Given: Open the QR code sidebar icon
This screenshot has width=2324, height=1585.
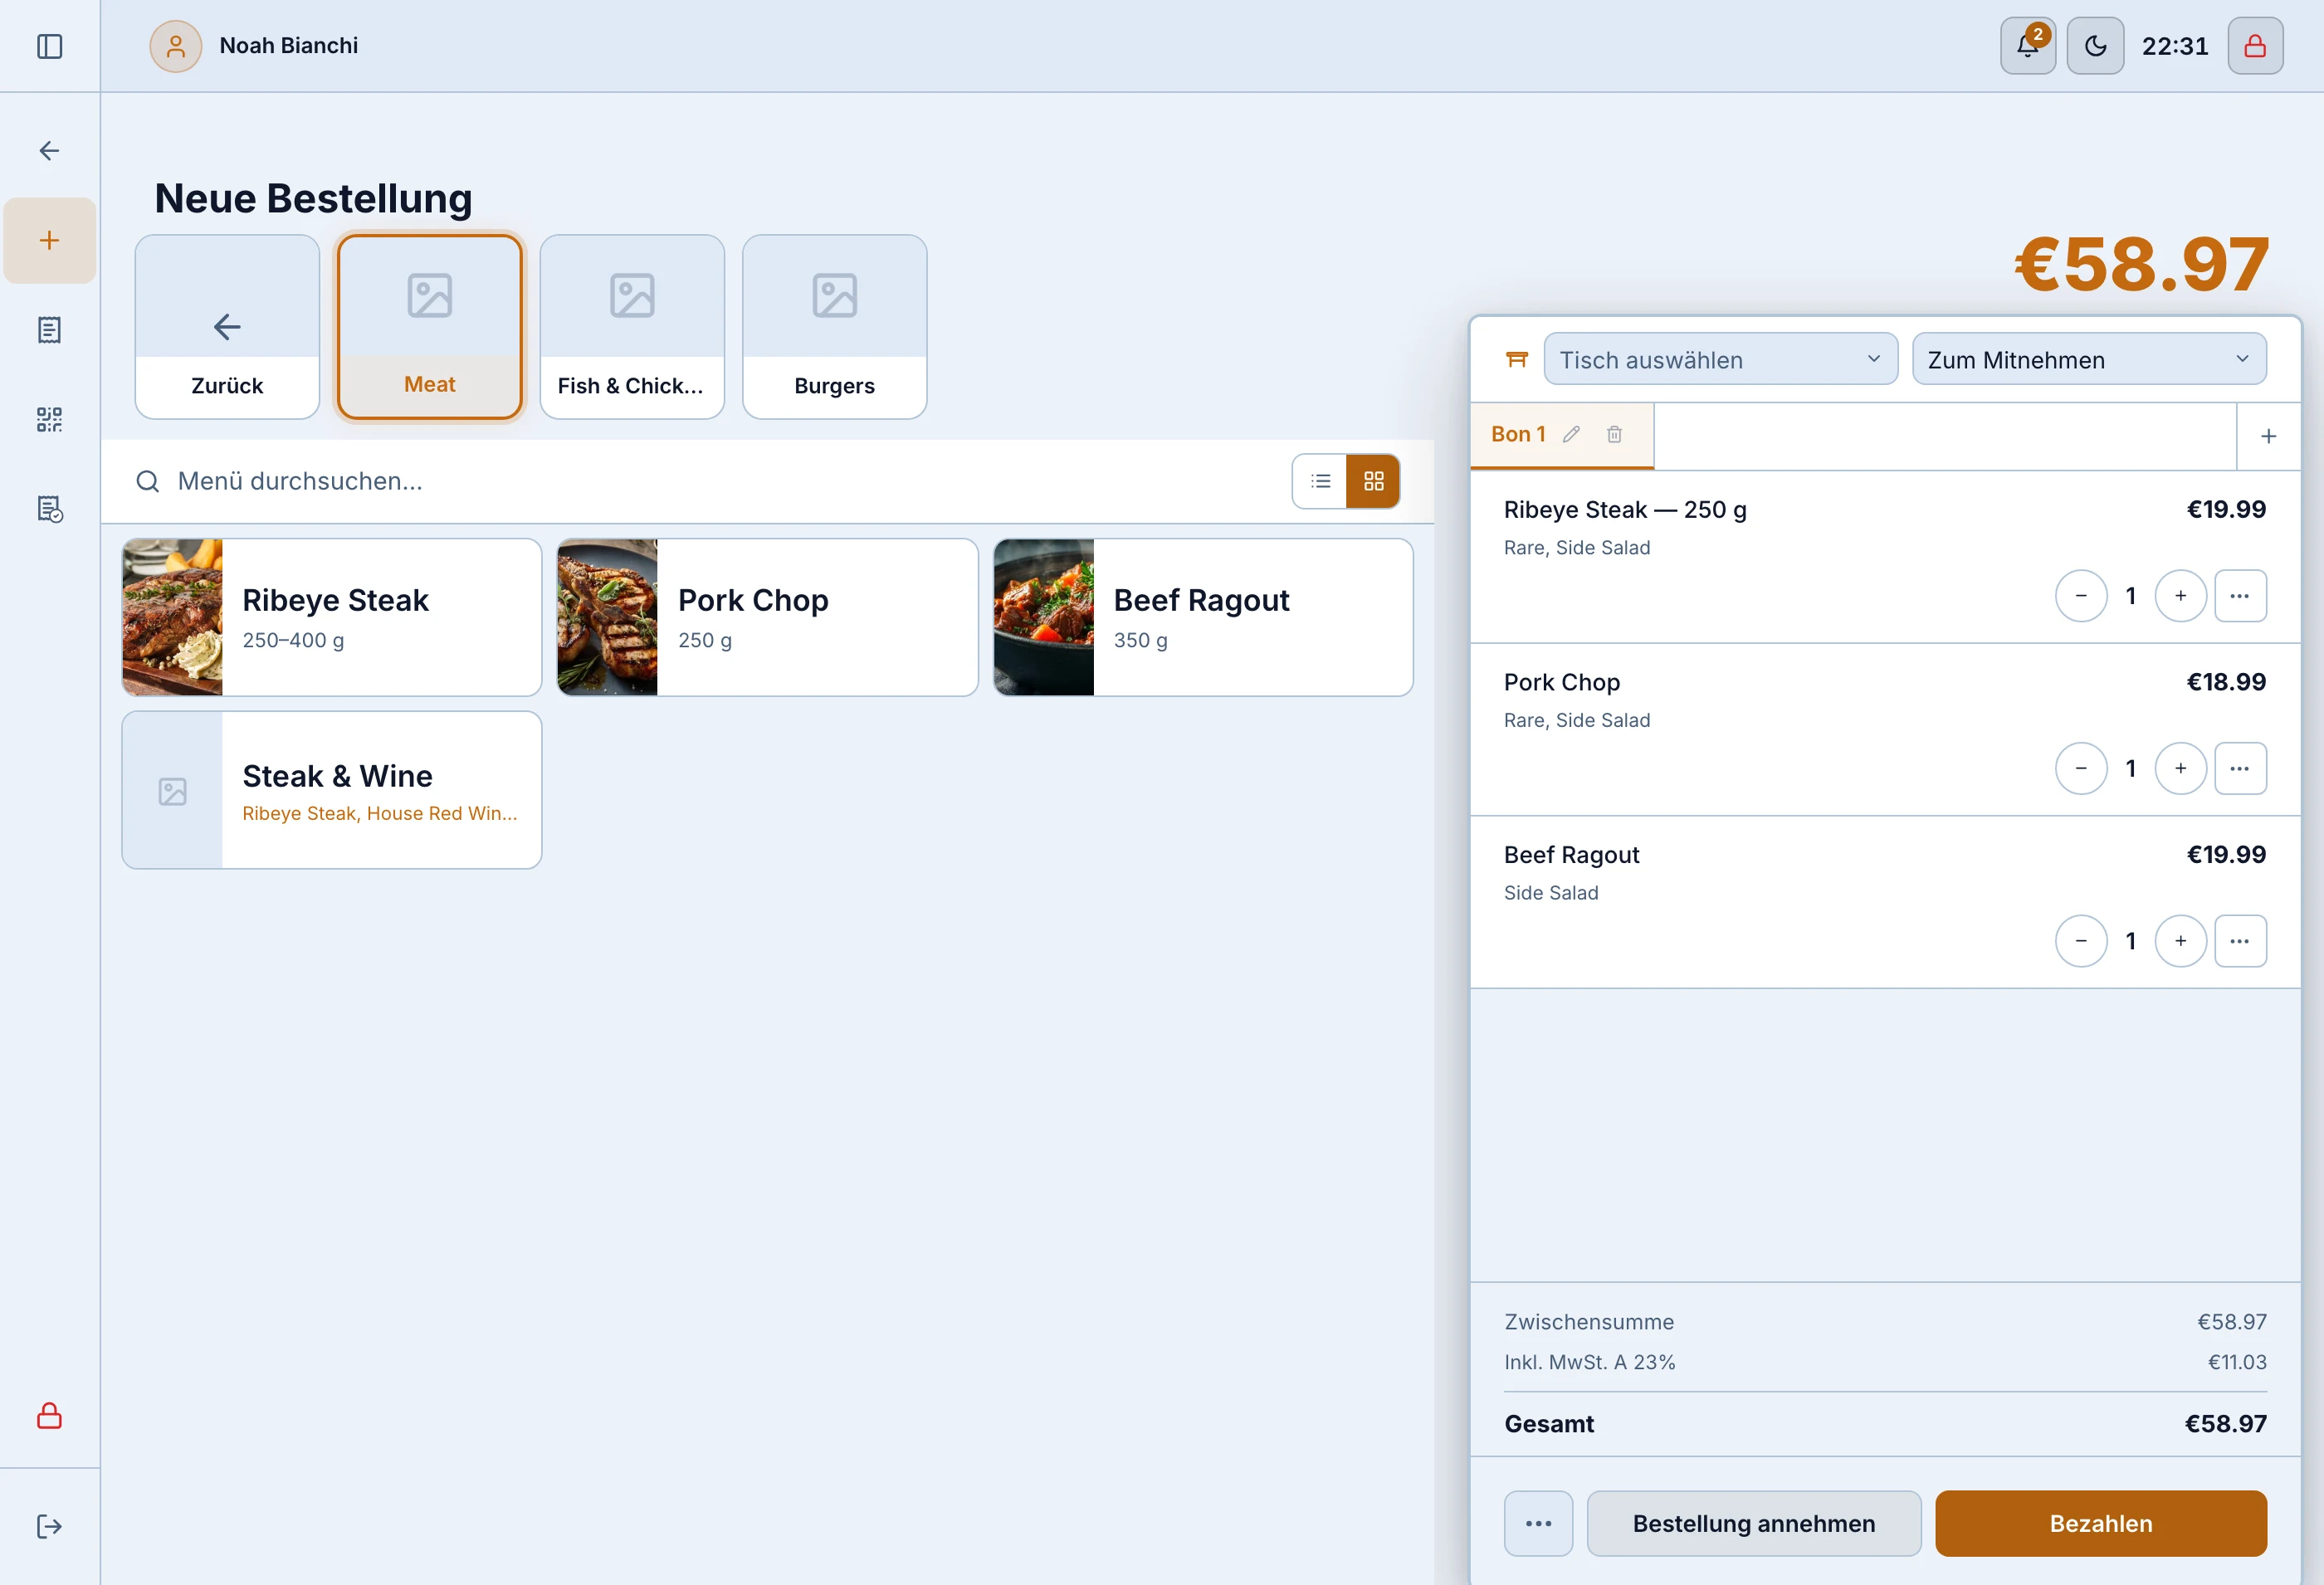Looking at the screenshot, I should 49,419.
